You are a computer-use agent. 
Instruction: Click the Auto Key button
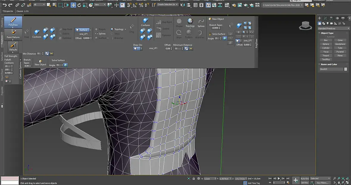click(304, 178)
